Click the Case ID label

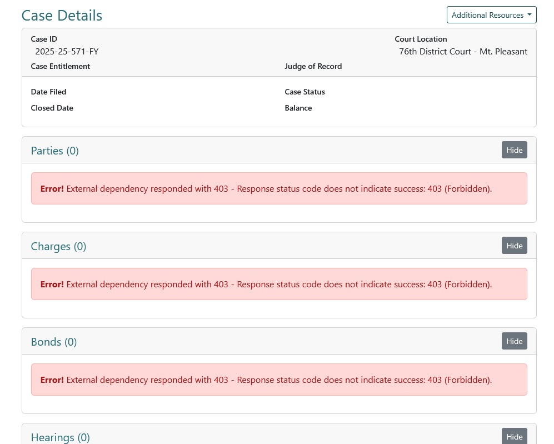(44, 39)
